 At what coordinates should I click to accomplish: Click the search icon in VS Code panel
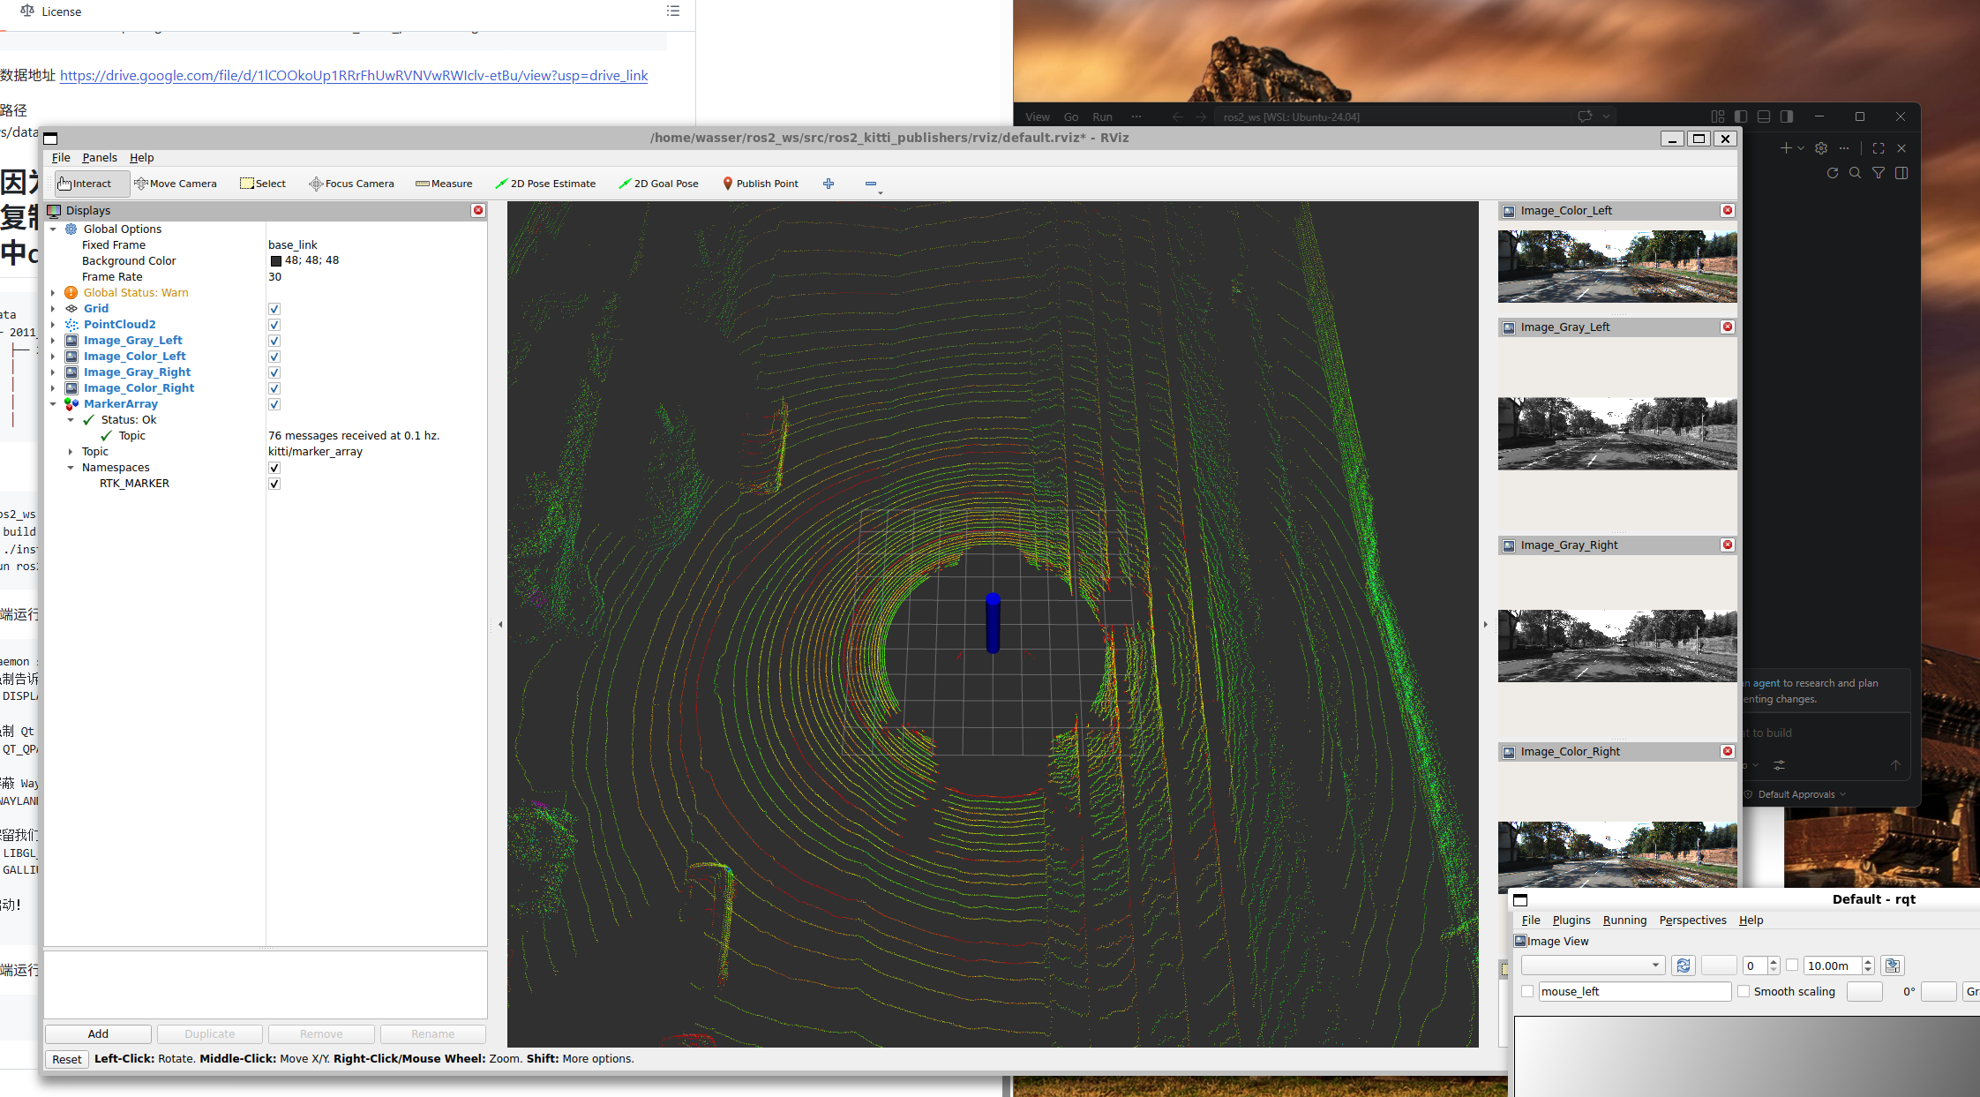[x=1856, y=173]
